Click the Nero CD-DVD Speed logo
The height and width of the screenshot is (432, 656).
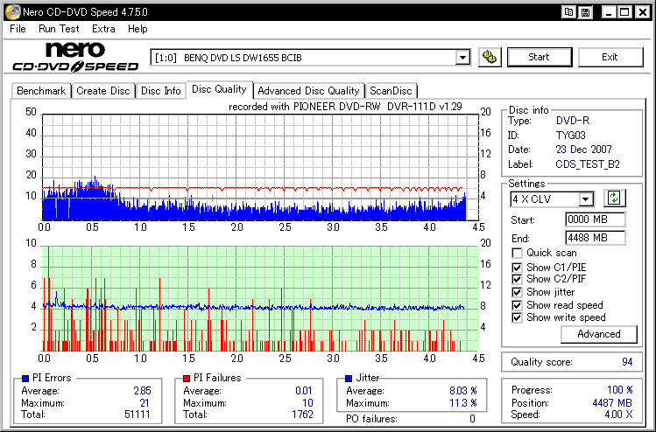point(75,57)
